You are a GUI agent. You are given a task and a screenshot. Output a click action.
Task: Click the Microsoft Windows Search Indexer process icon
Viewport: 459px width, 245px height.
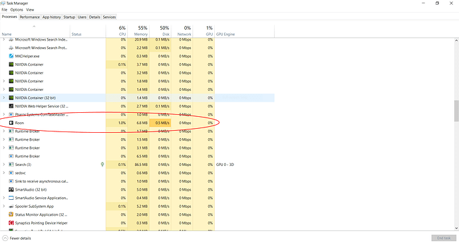pos(11,39)
